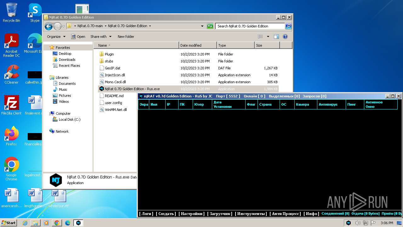
Task: Show the Explorer preview pane
Action: (276, 37)
